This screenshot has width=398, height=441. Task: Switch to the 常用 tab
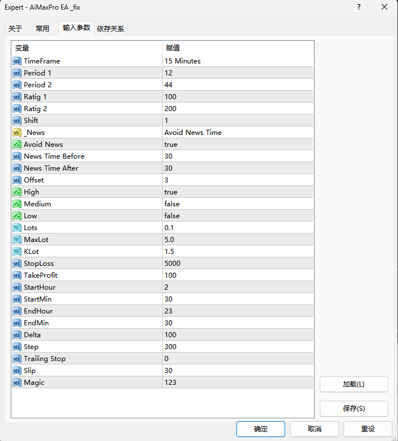tap(43, 28)
